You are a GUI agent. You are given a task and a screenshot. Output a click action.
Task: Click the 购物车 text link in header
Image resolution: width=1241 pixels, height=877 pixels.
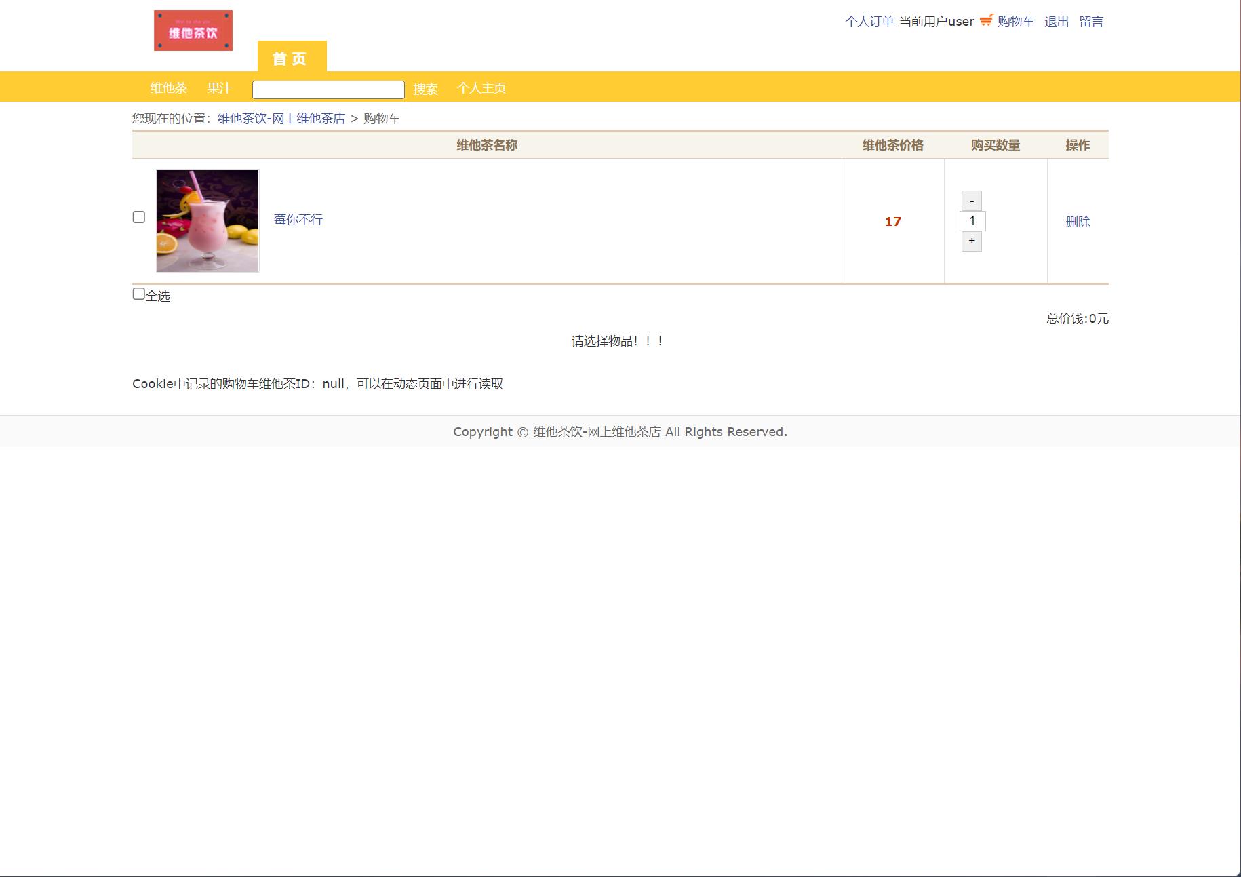(x=1015, y=21)
